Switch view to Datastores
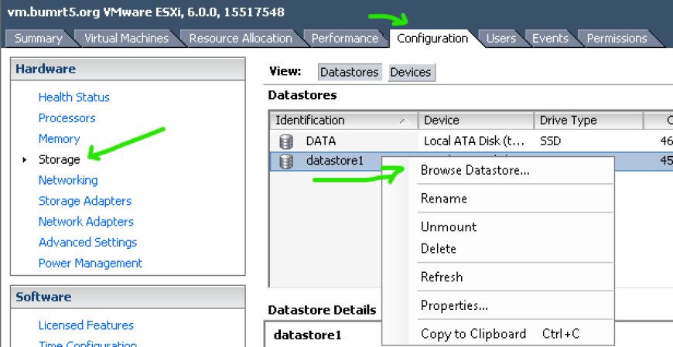 pyautogui.click(x=350, y=72)
